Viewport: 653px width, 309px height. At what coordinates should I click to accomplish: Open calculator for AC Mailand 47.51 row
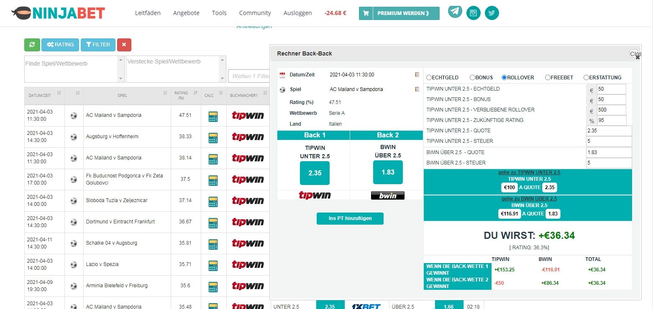point(213,116)
